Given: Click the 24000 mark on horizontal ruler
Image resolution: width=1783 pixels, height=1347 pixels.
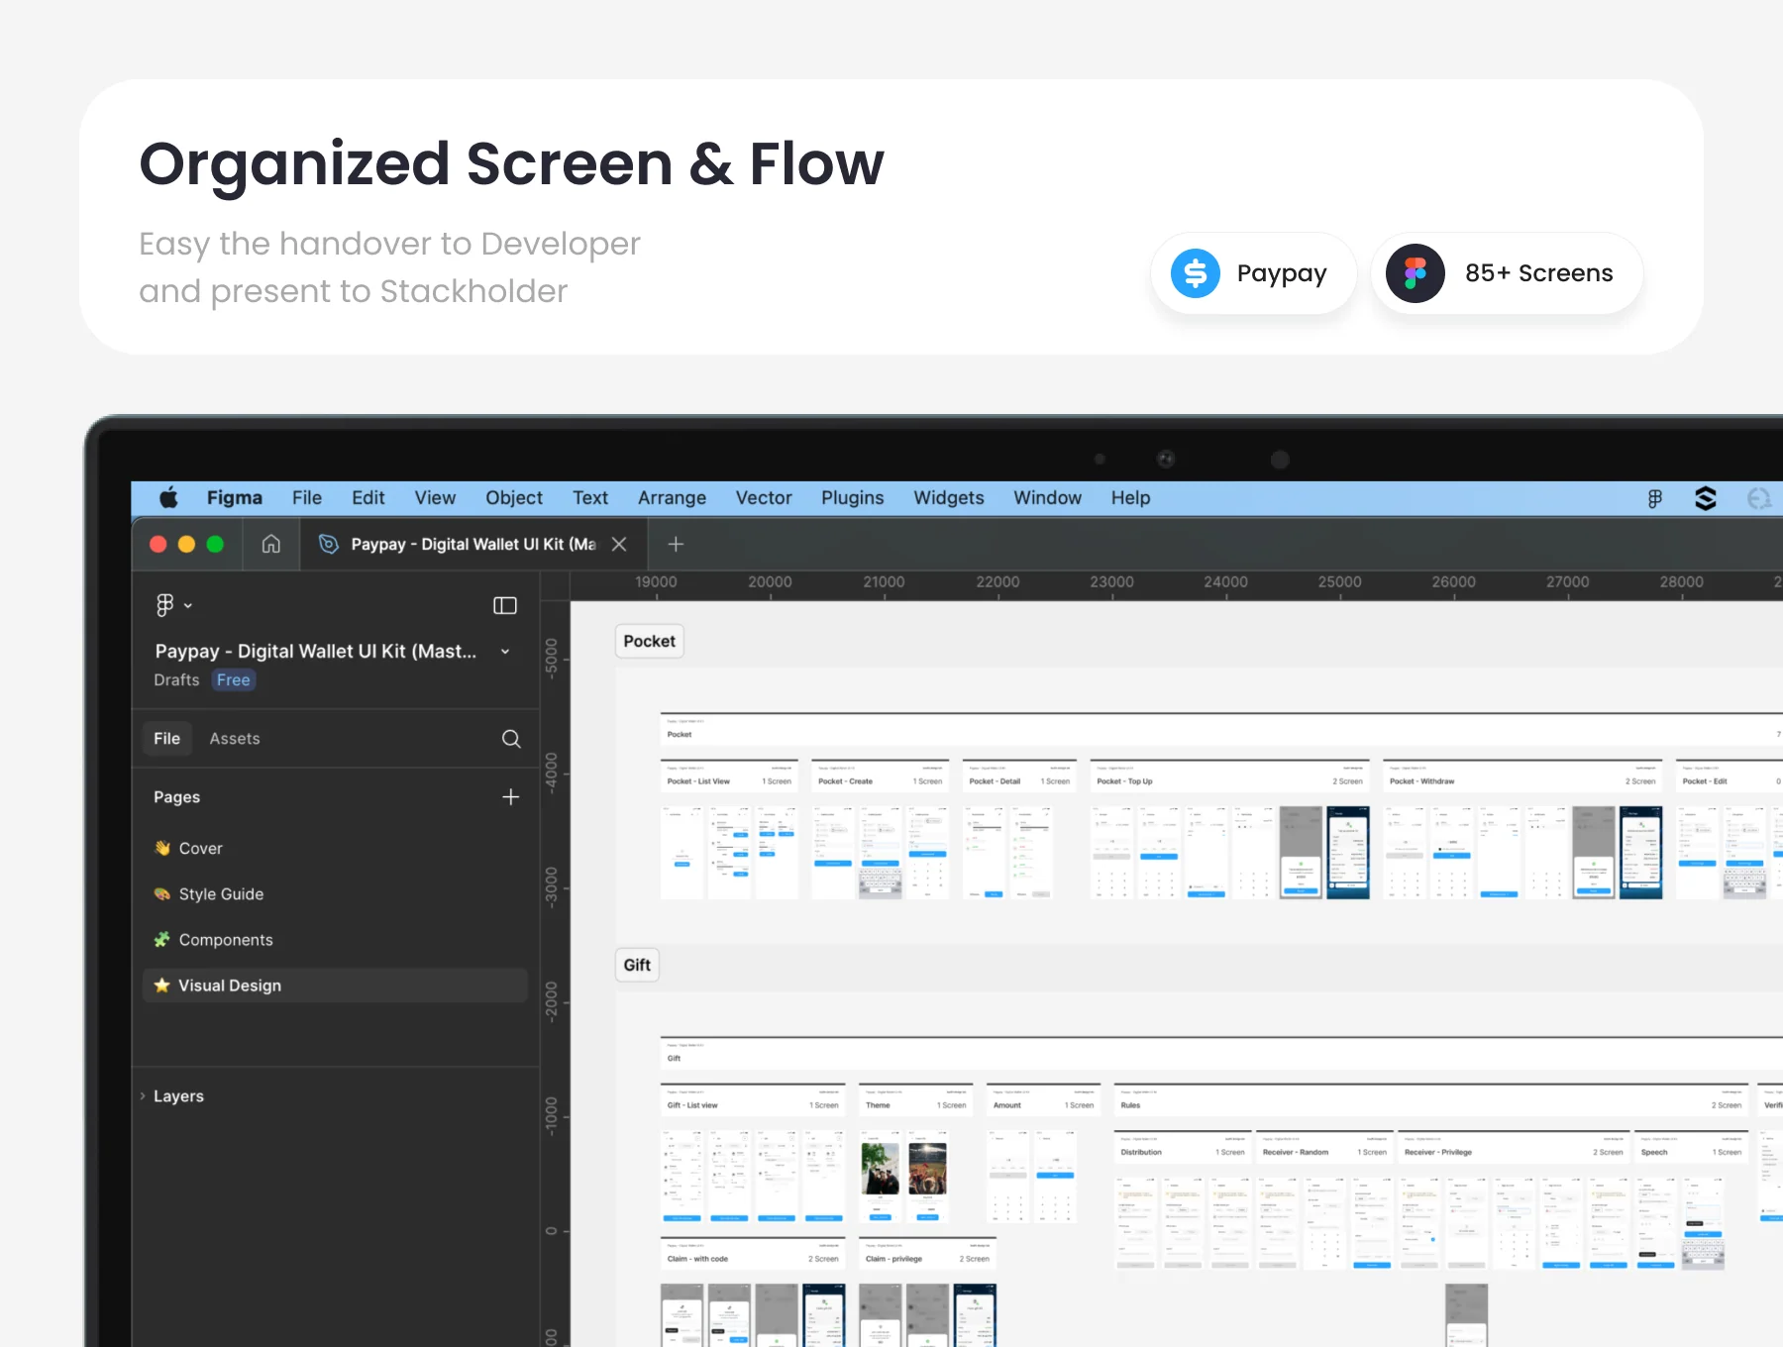Looking at the screenshot, I should [x=1225, y=582].
